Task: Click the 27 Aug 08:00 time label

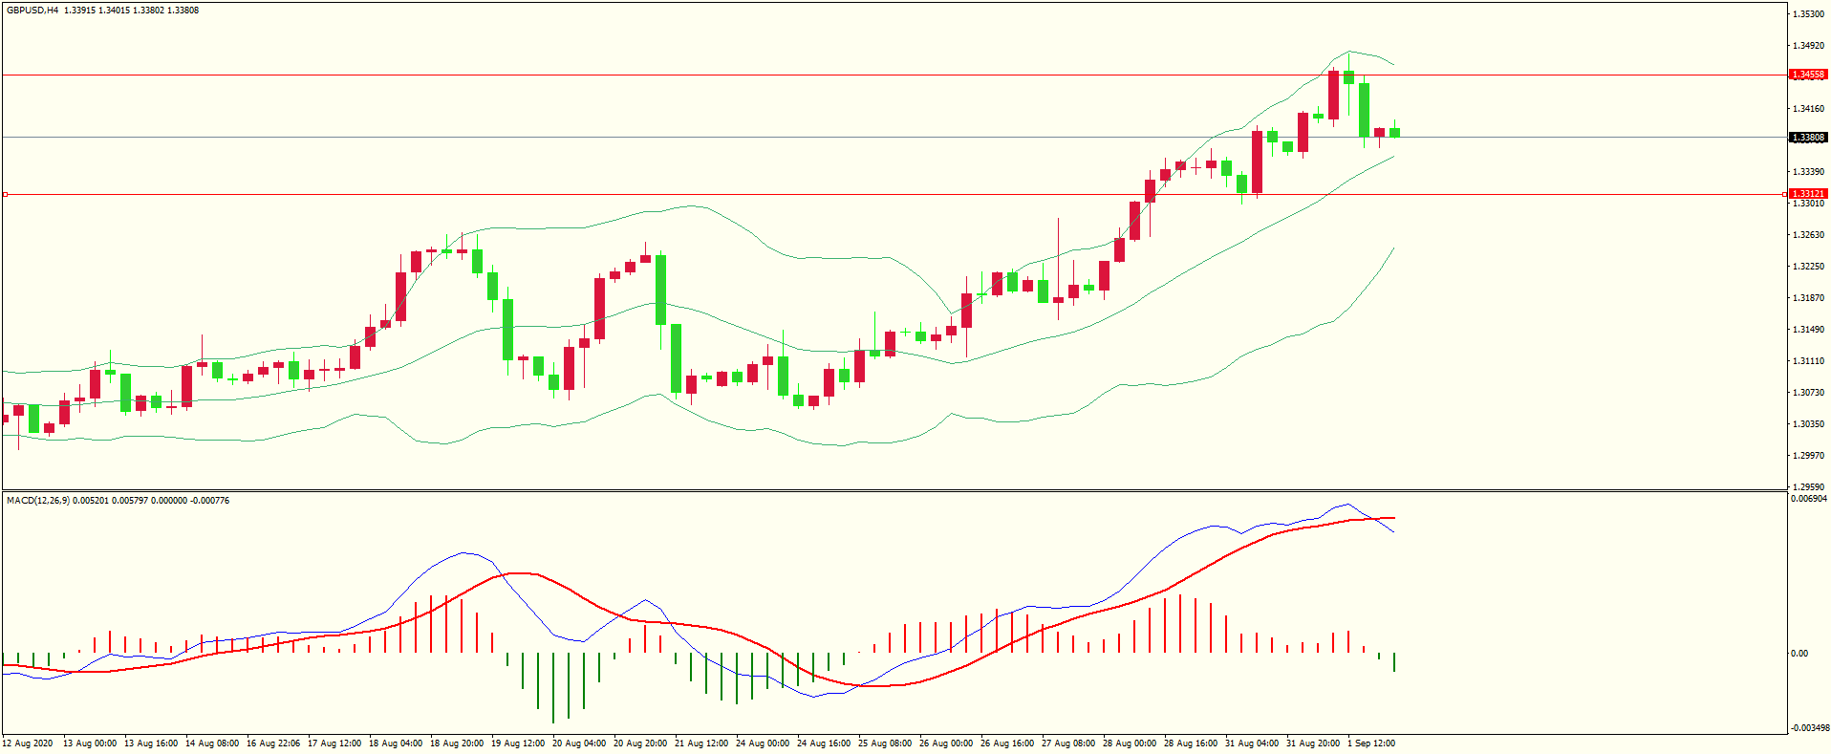Action: click(1068, 743)
